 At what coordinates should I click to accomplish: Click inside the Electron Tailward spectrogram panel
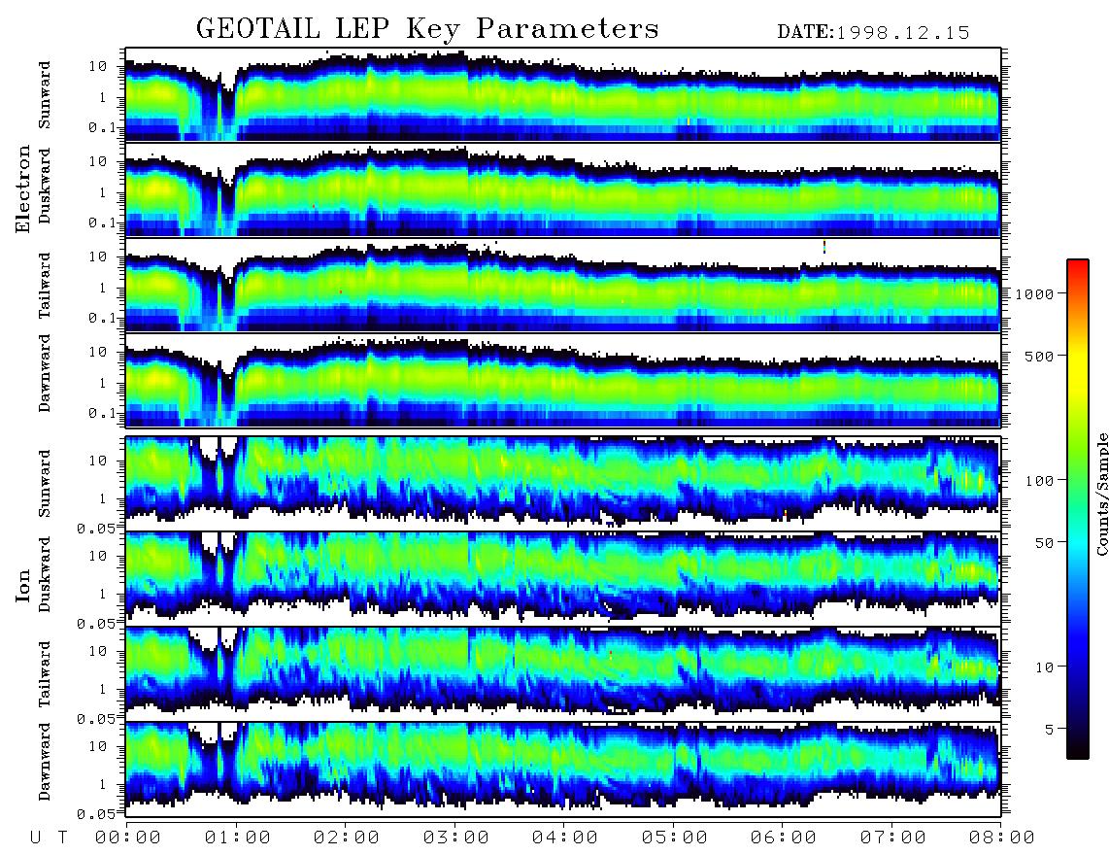tap(563, 285)
